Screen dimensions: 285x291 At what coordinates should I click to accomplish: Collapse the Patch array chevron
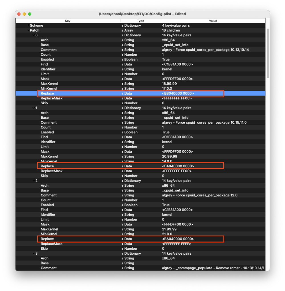(x=28, y=30)
